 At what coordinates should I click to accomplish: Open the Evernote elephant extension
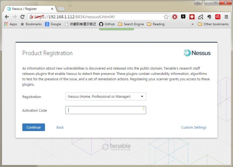click(209, 17)
